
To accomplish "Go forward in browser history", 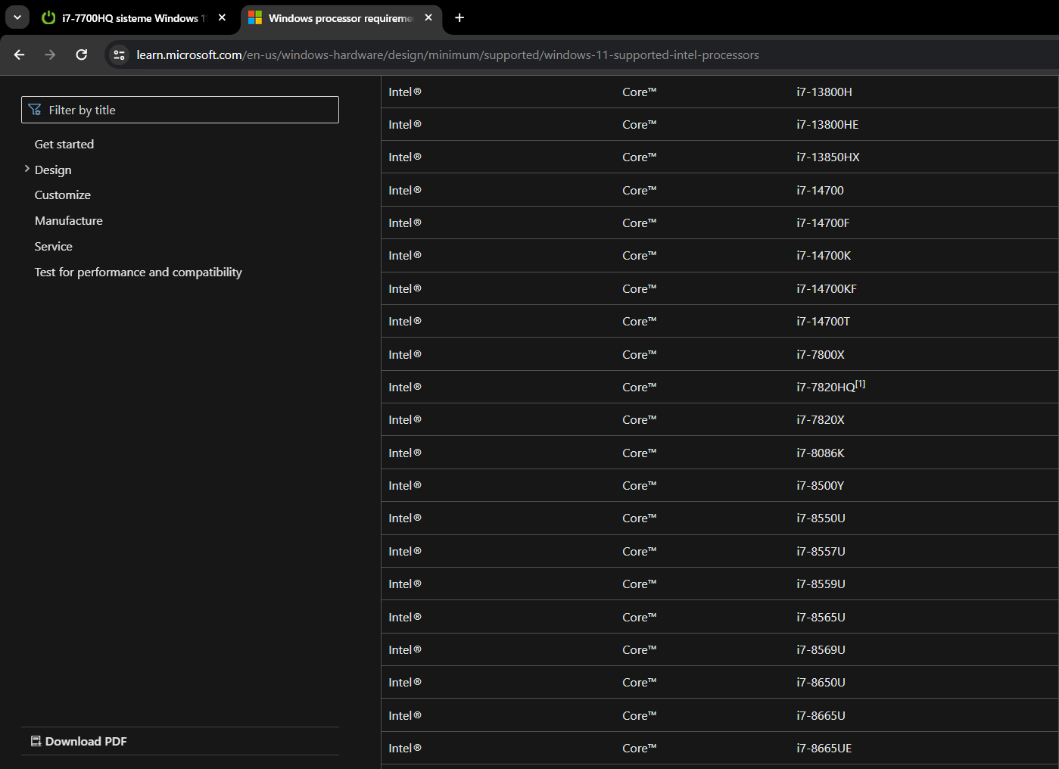I will [x=50, y=54].
